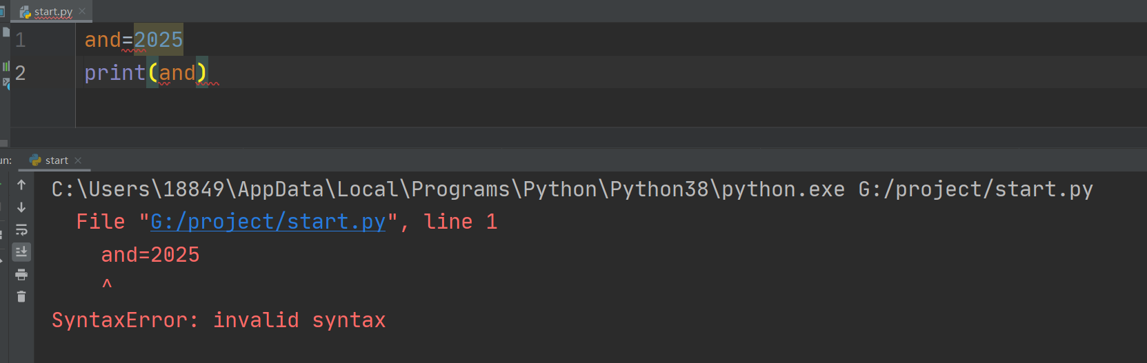Clear console with the trash icon
The height and width of the screenshot is (363, 1147).
(21, 297)
